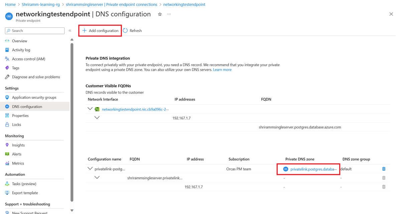Navigate to Shriramm-learning-rg in the breadcrumb
This screenshot has width=401, height=214.
41,5
